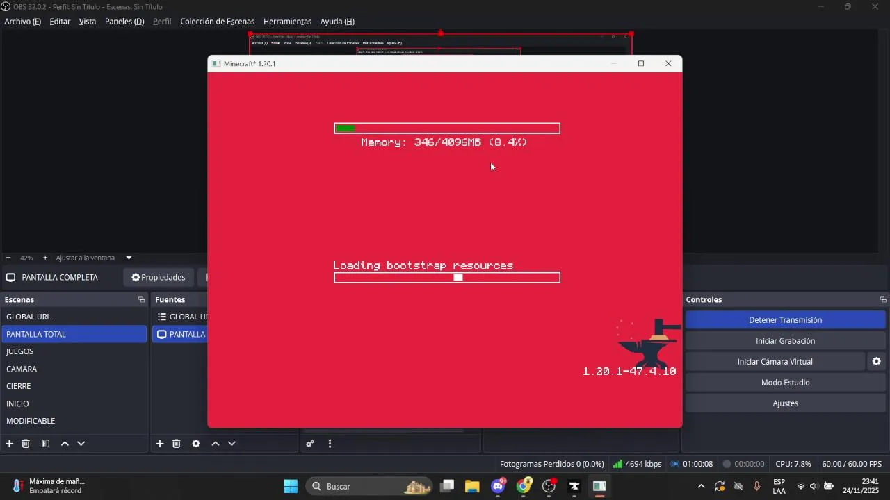Move selected scene up in Escenas list

[65, 444]
